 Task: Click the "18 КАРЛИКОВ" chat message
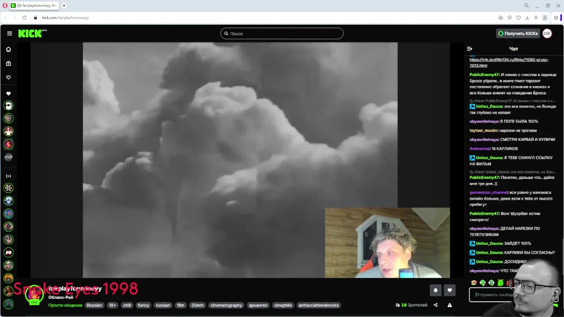[505, 149]
